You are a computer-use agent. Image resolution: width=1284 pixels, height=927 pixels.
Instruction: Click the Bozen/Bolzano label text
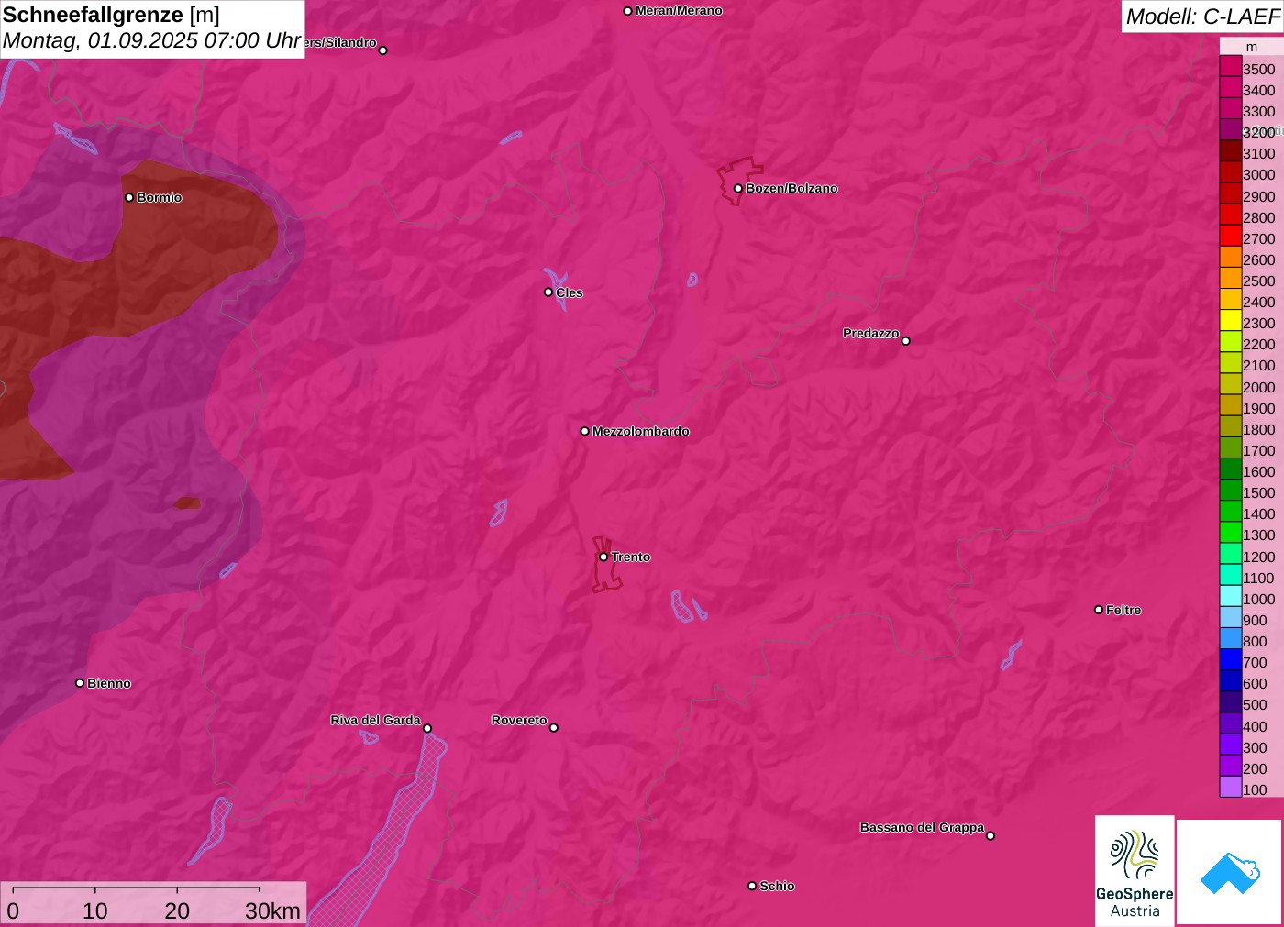[x=791, y=189]
